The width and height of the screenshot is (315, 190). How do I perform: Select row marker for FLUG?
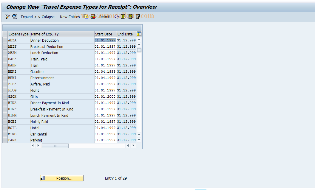(x=5, y=90)
